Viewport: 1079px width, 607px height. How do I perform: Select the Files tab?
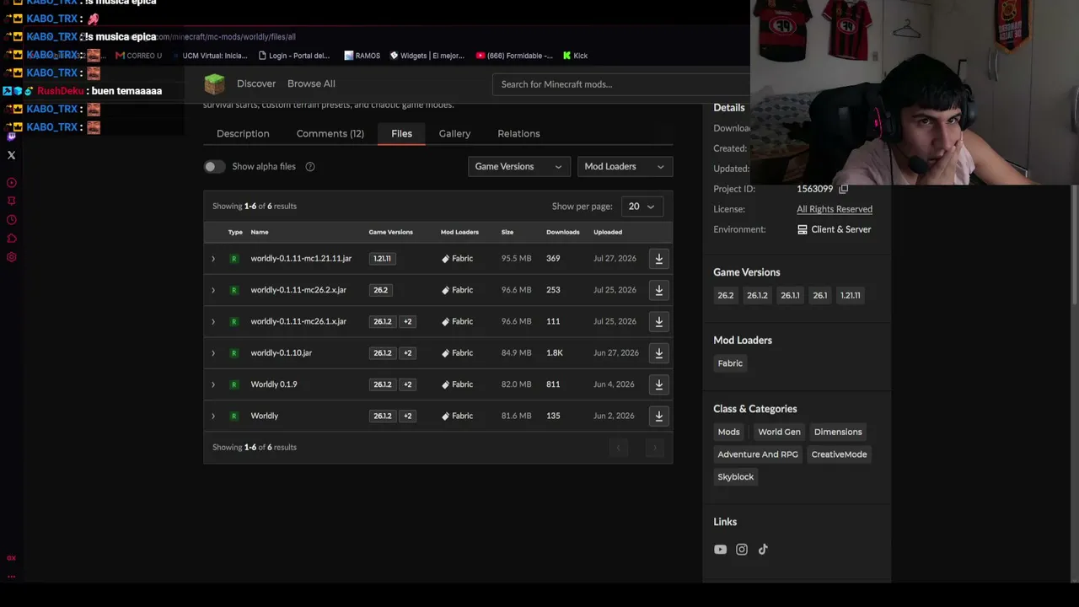click(x=401, y=133)
